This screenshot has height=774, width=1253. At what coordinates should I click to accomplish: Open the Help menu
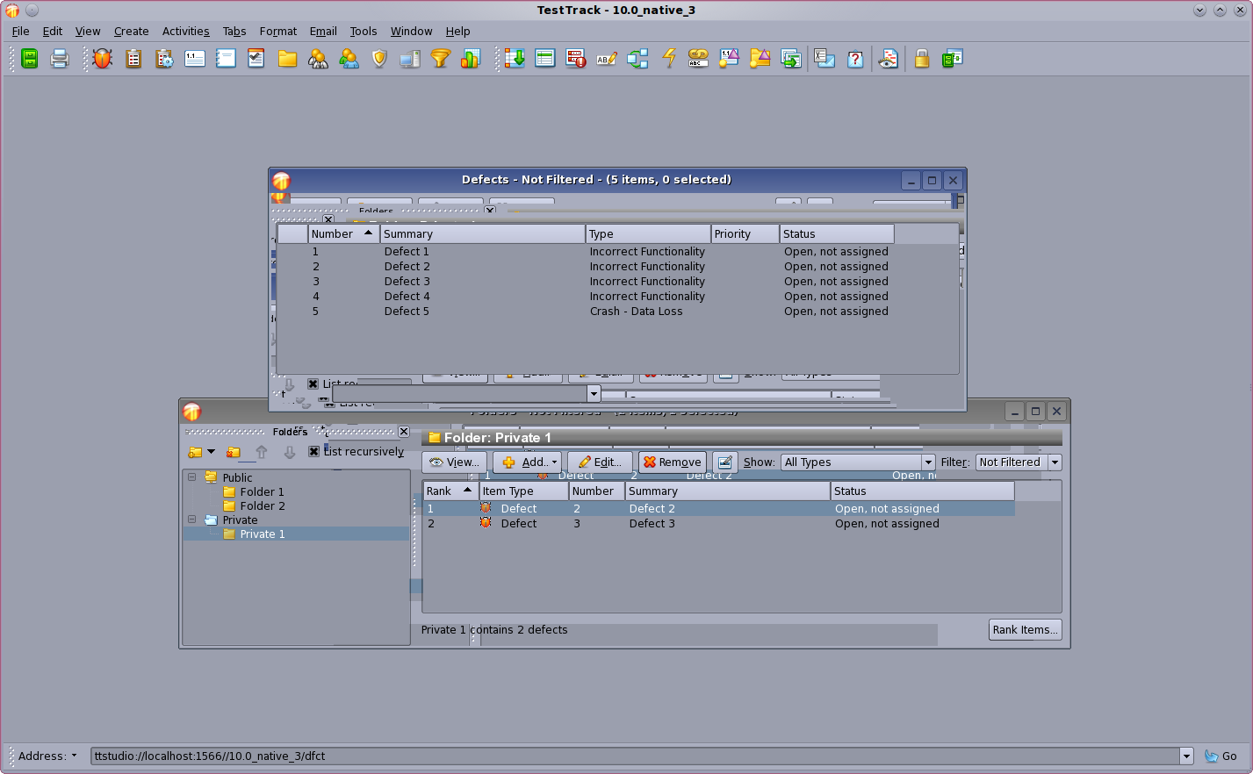tap(458, 31)
